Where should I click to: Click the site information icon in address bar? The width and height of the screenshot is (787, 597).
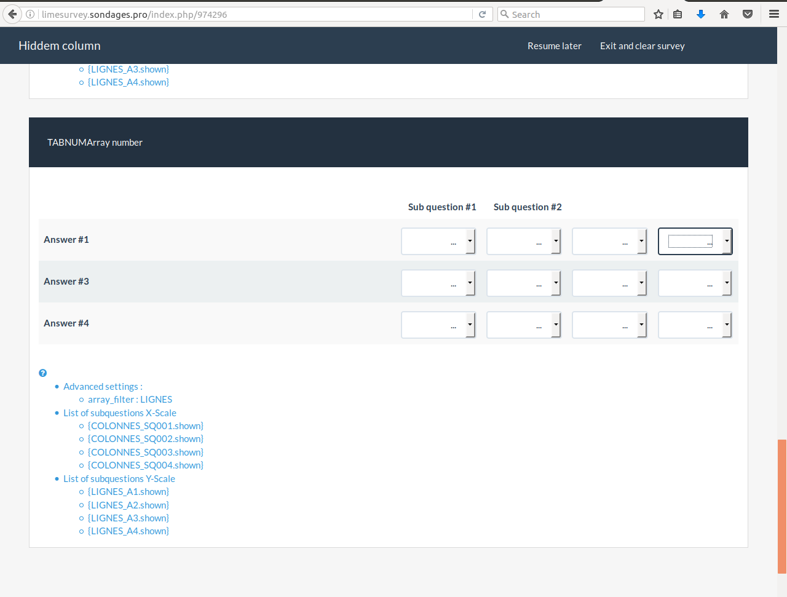tap(30, 14)
